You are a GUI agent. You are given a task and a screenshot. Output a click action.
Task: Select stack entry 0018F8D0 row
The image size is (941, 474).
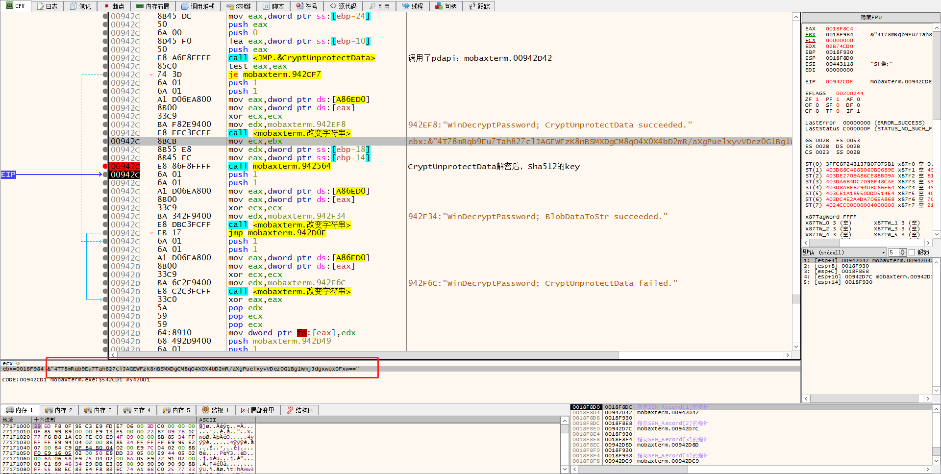pos(751,407)
